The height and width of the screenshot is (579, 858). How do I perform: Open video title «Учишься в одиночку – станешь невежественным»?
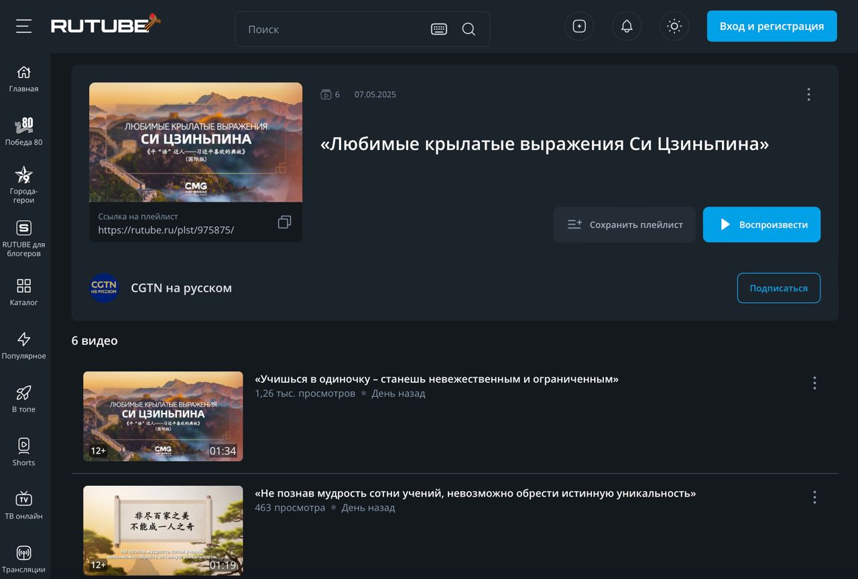tap(436, 379)
